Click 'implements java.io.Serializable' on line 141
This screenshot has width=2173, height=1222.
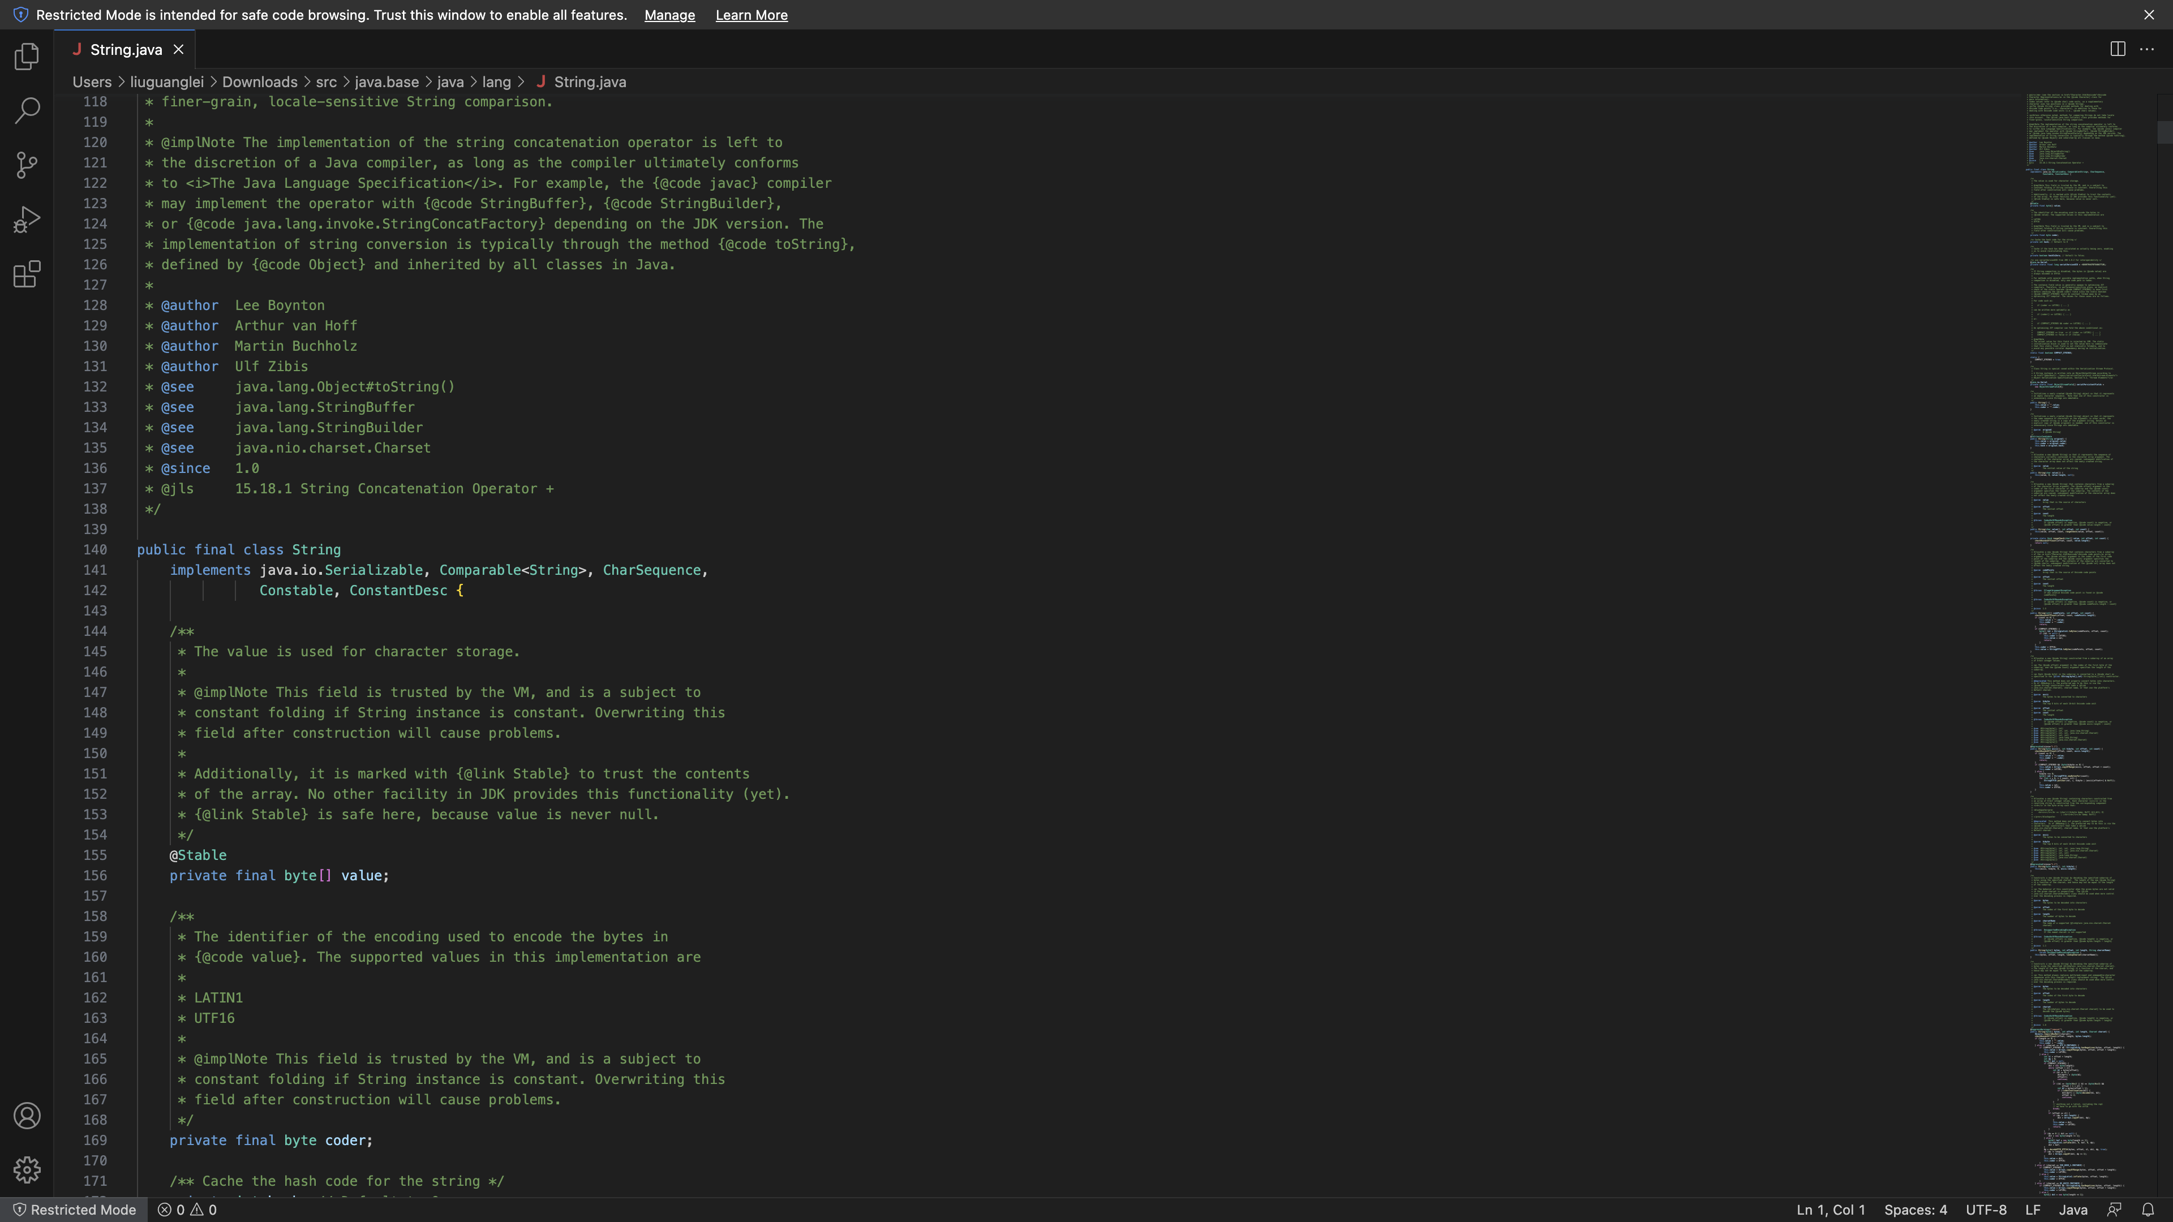(x=439, y=570)
